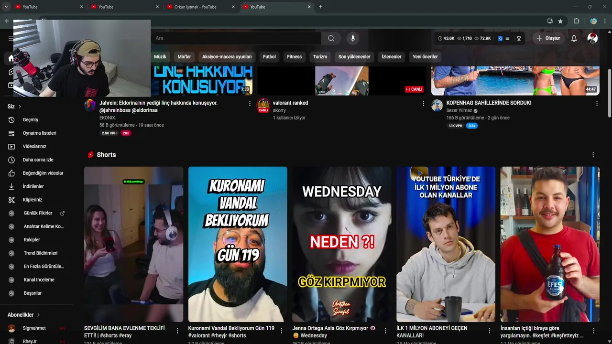Viewport: 612px width, 344px height.
Task: Click the Oluştur create button
Action: click(x=548, y=38)
